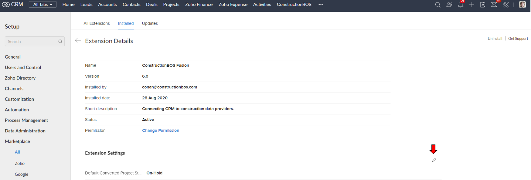
Task: Open the global search magnifier icon
Action: 437,5
